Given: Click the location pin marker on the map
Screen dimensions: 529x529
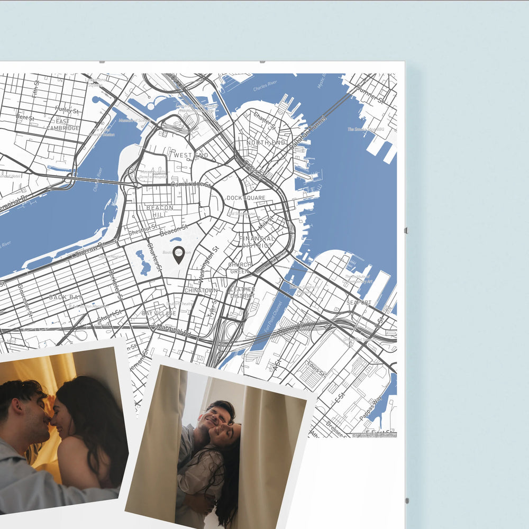Looking at the screenshot, I should 179,254.
